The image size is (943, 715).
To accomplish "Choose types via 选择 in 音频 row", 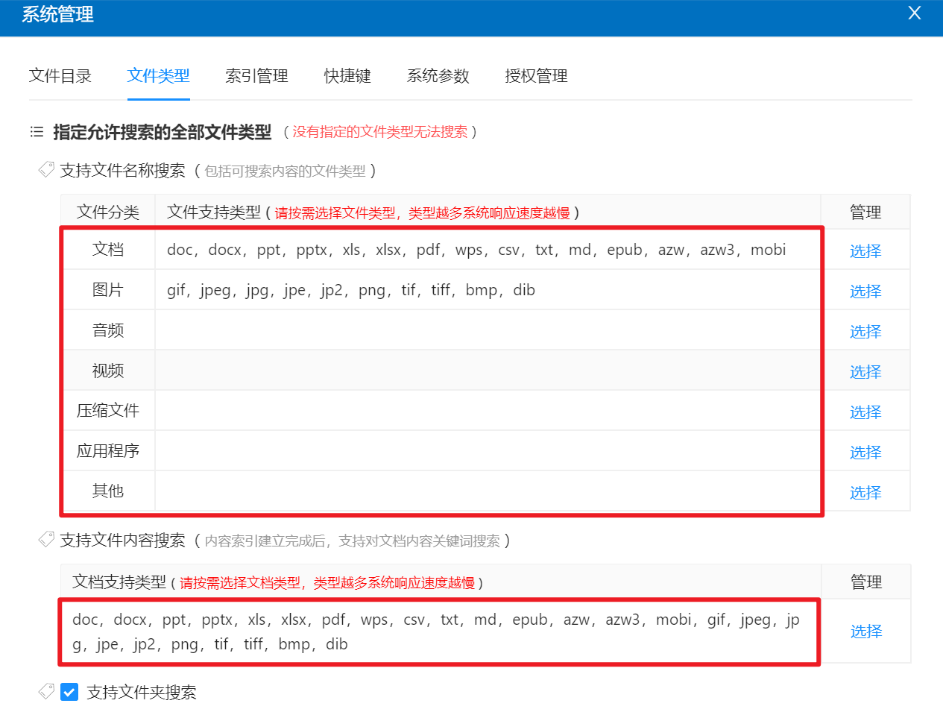I will pos(865,332).
